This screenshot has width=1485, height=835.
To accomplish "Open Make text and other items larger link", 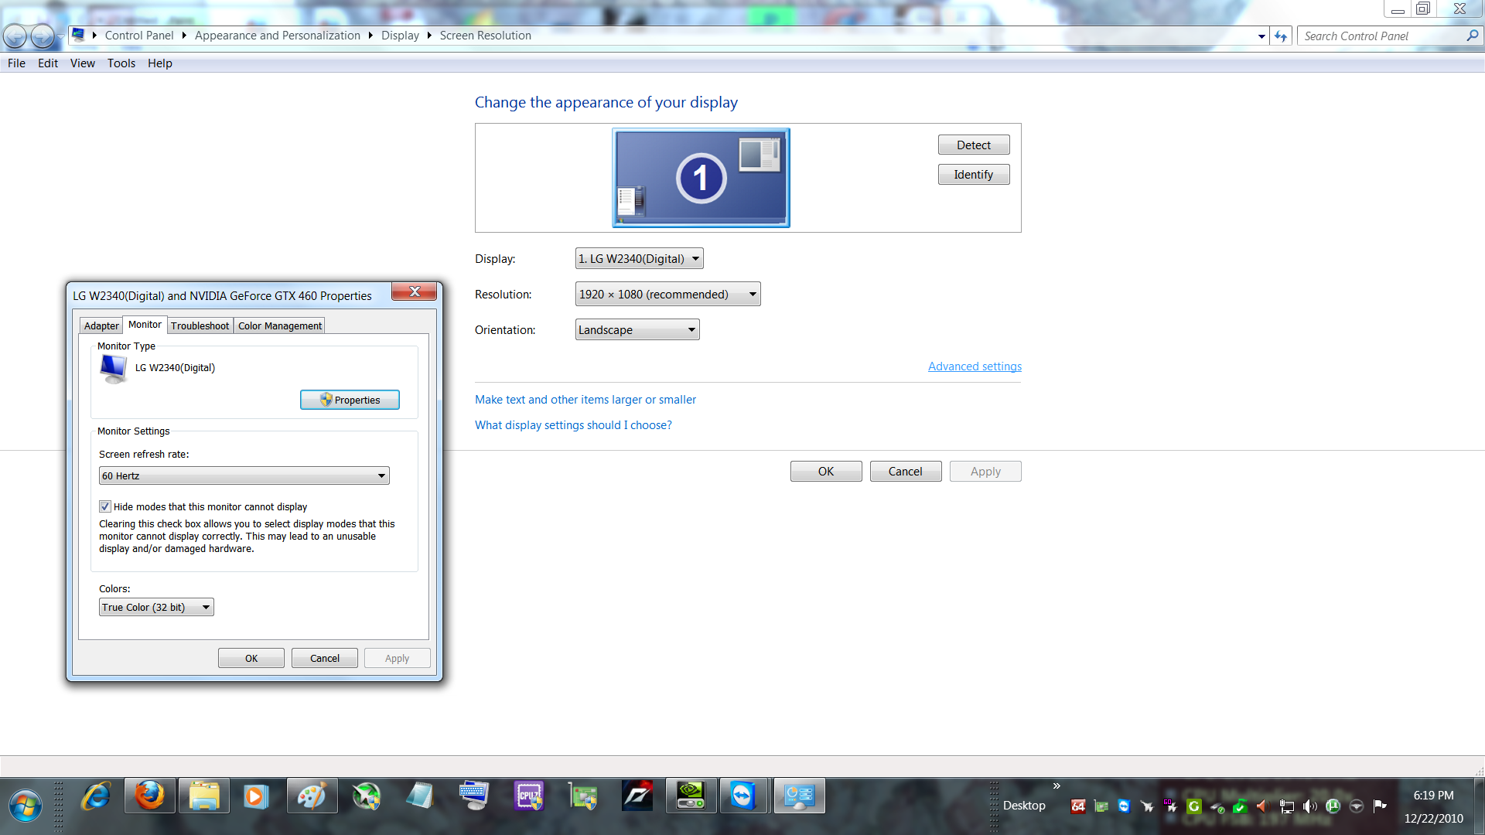I will click(x=585, y=400).
